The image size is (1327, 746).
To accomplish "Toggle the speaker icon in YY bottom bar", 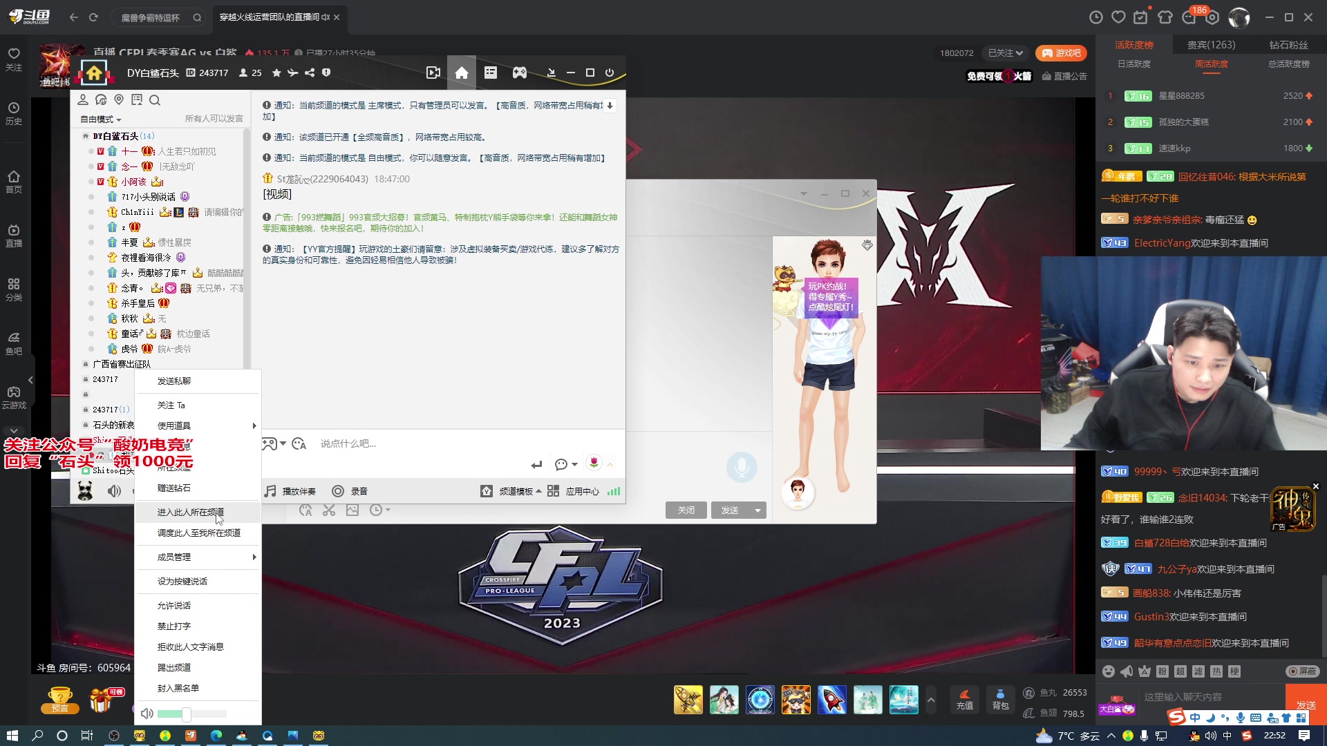I will click(114, 491).
